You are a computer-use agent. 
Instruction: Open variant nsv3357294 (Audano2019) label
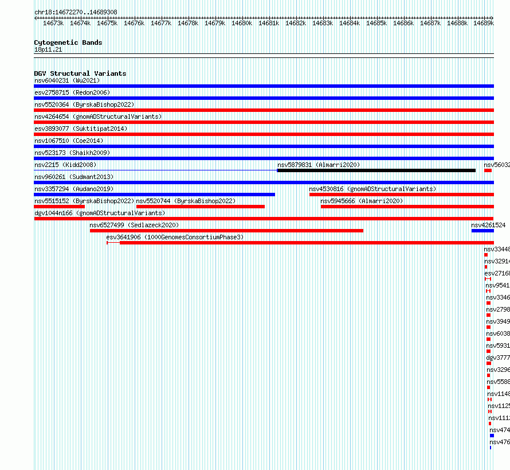pos(74,189)
